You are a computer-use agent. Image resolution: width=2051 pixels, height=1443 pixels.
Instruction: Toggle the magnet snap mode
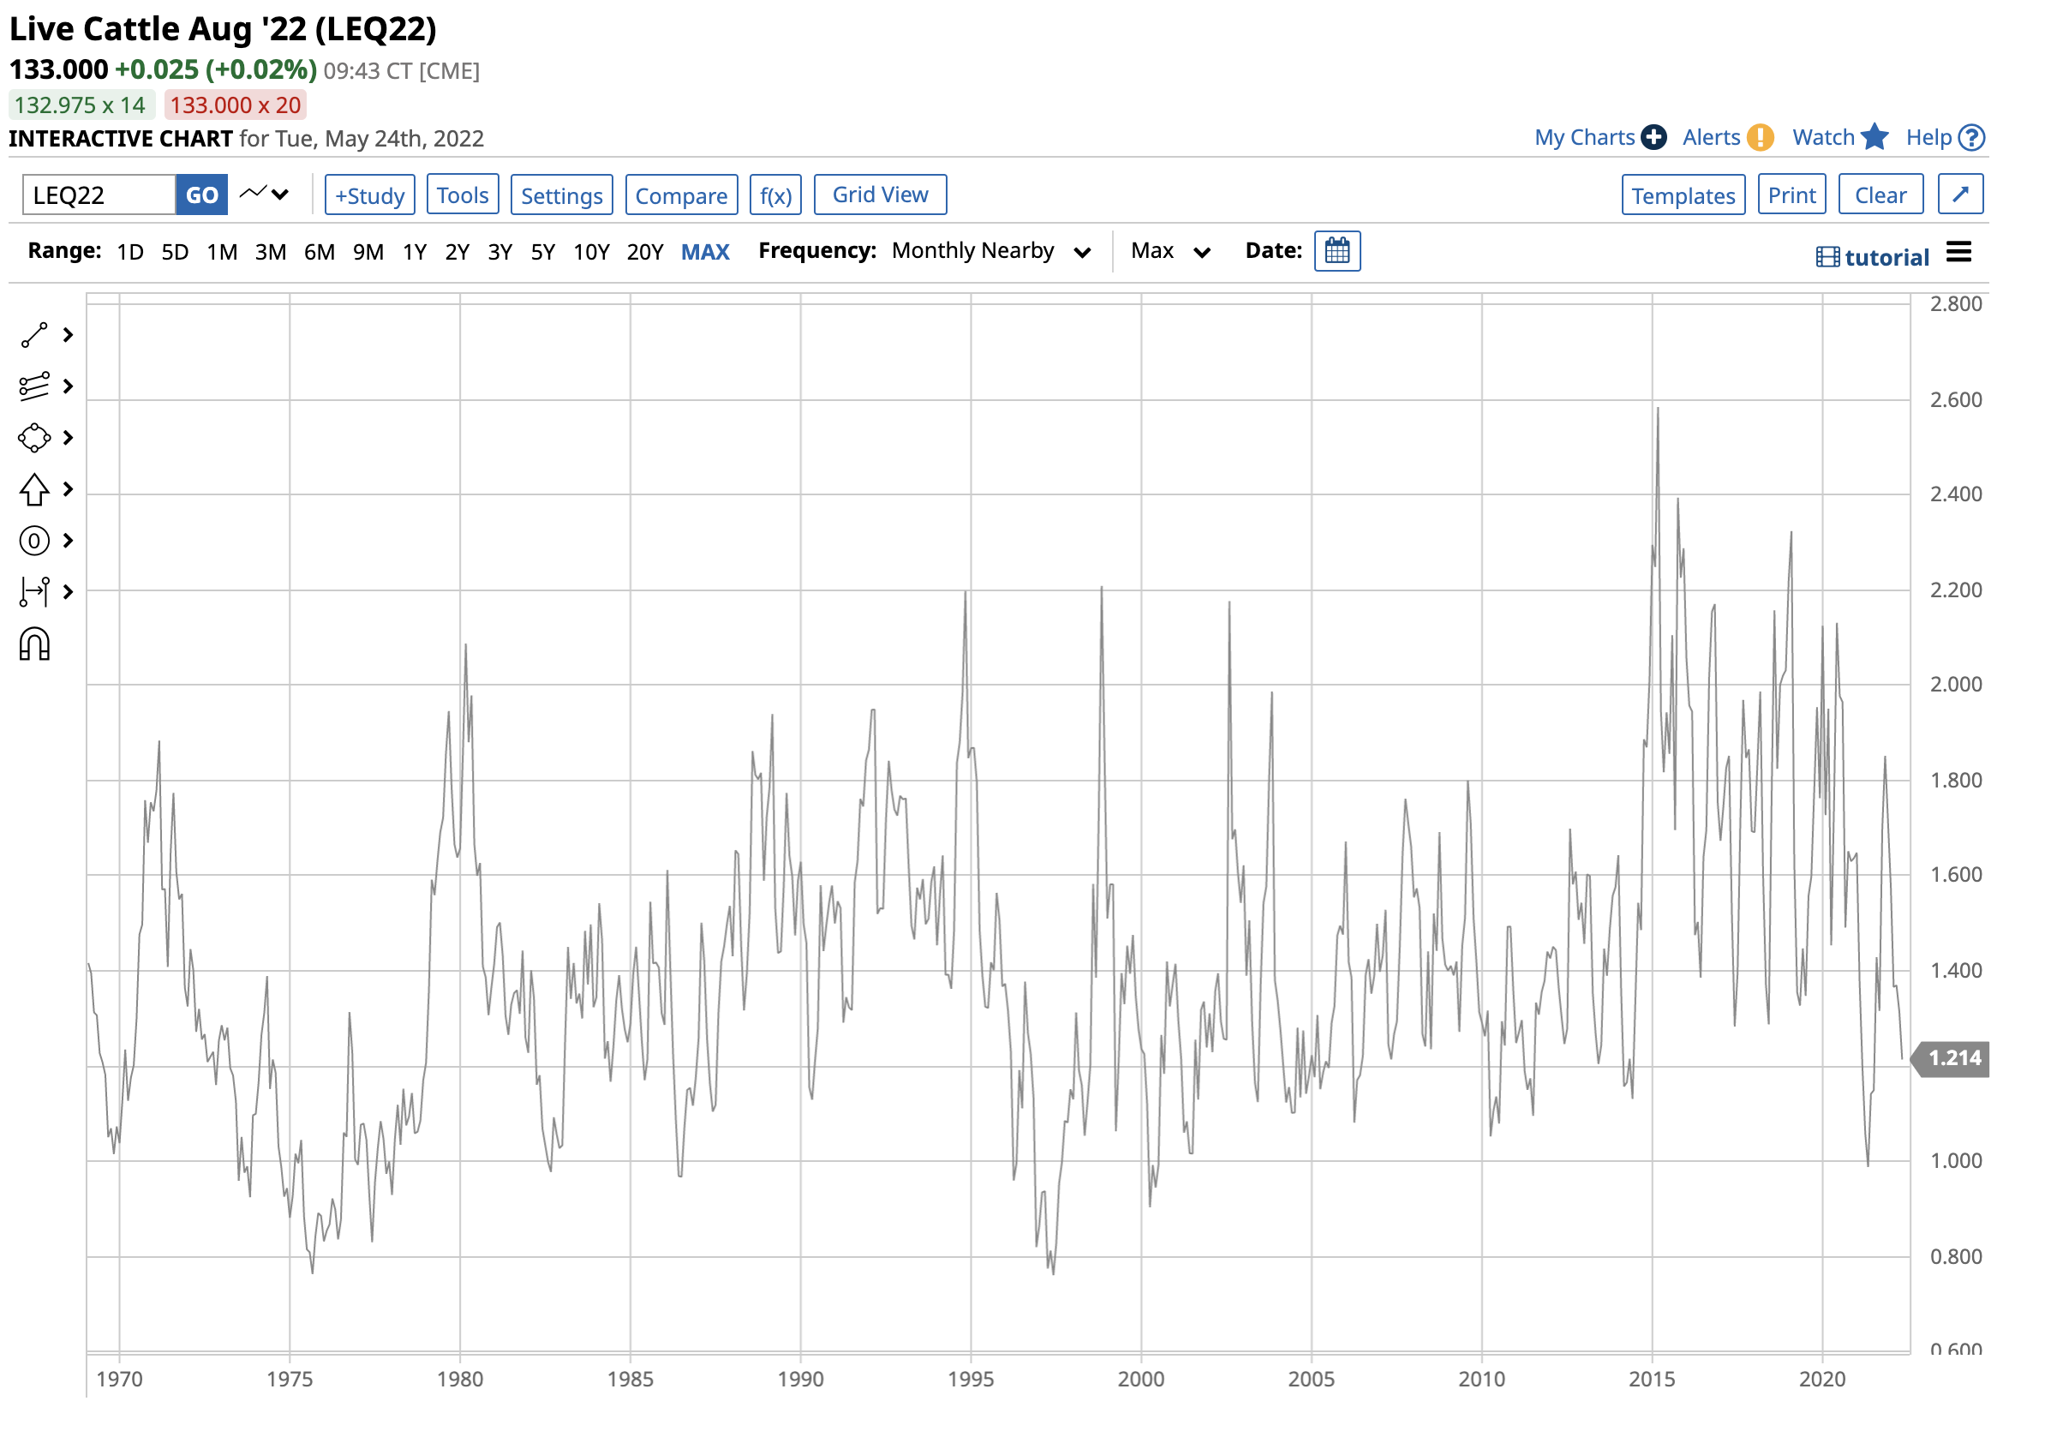[x=34, y=644]
